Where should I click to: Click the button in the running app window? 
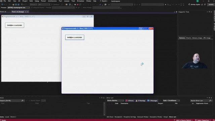click(75, 37)
